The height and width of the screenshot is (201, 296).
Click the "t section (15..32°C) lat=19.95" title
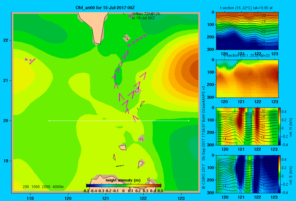[246, 8]
